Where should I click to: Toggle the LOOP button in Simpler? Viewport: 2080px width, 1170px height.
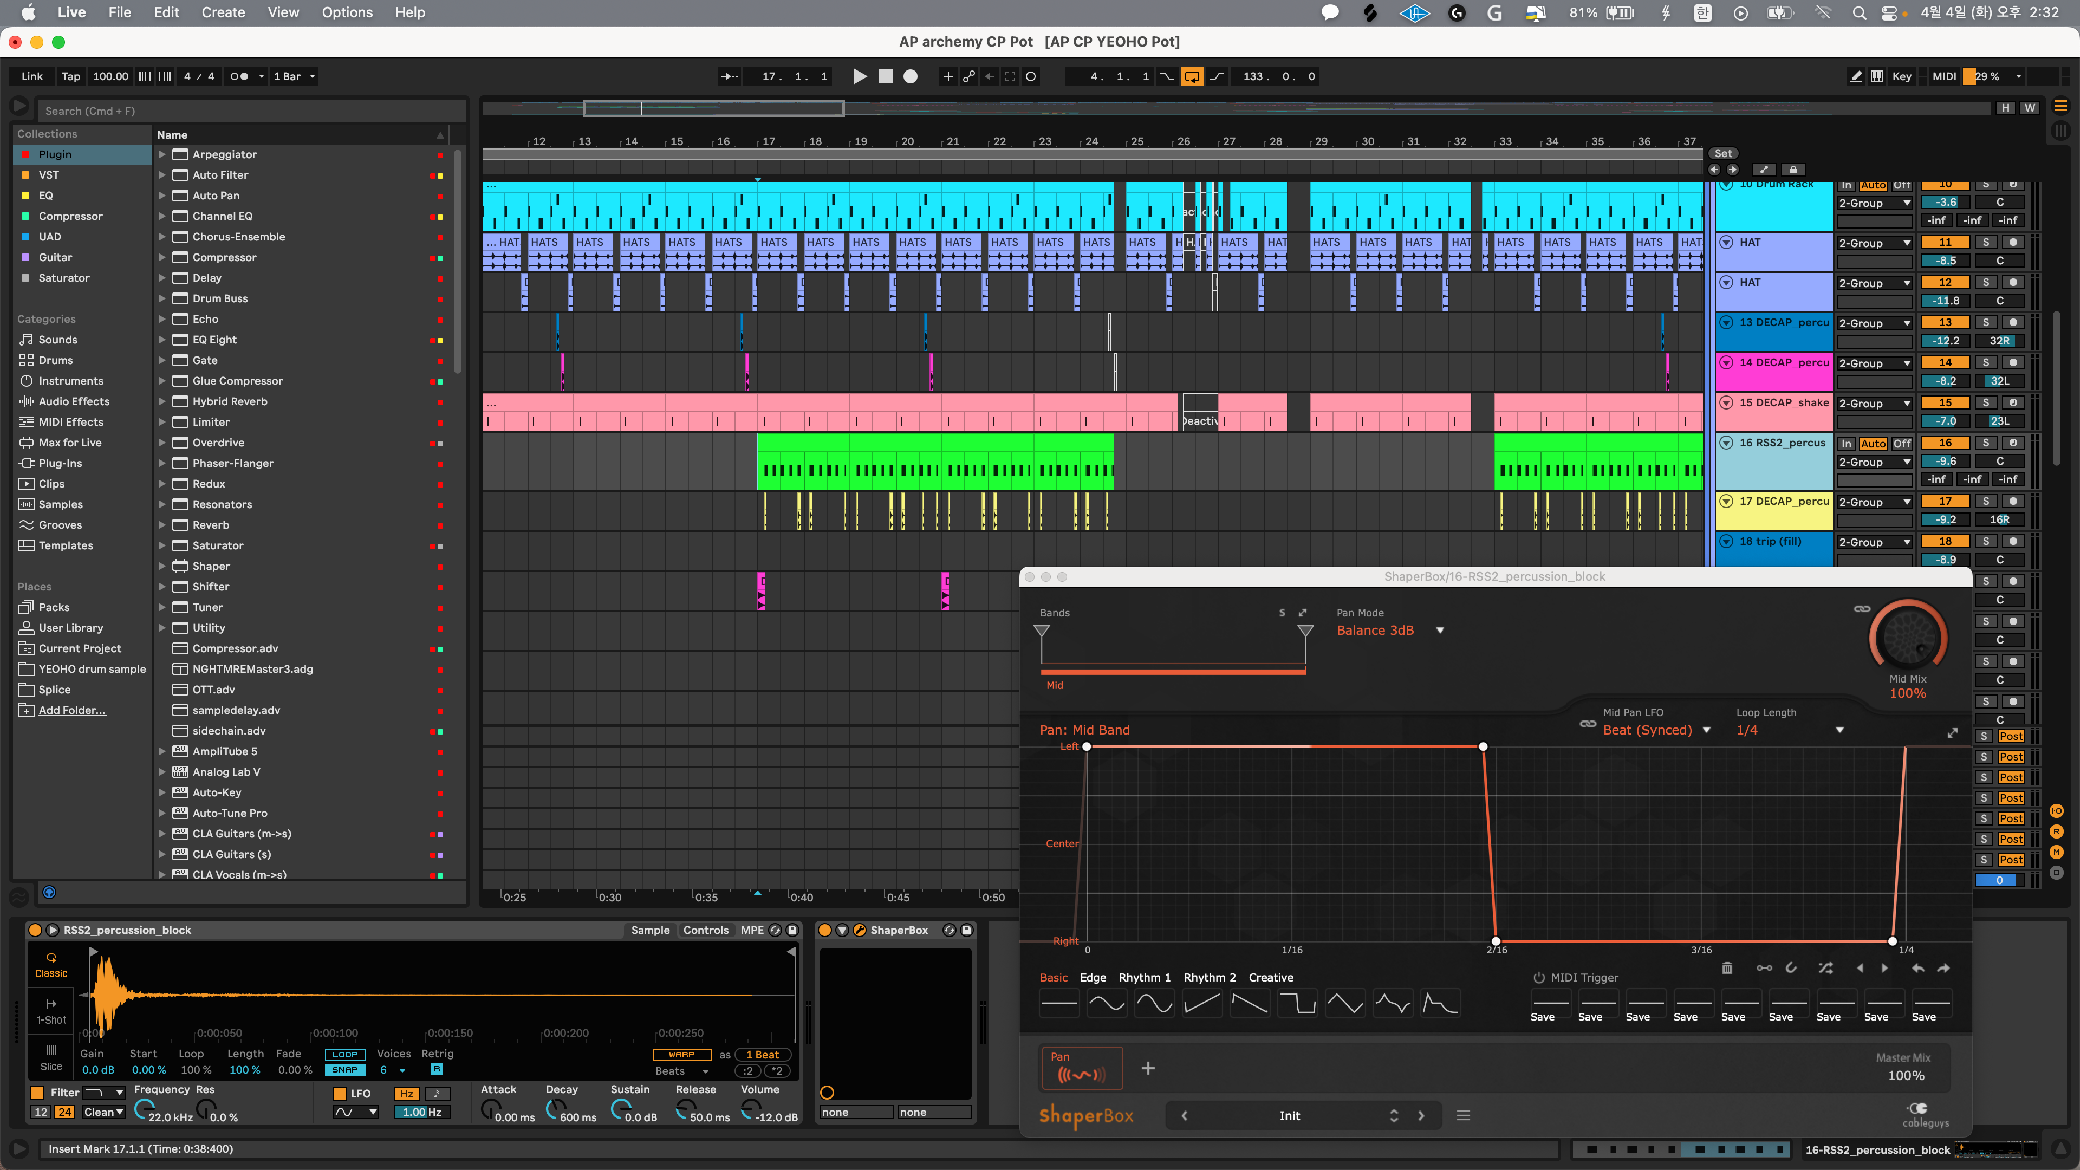pos(345,1054)
